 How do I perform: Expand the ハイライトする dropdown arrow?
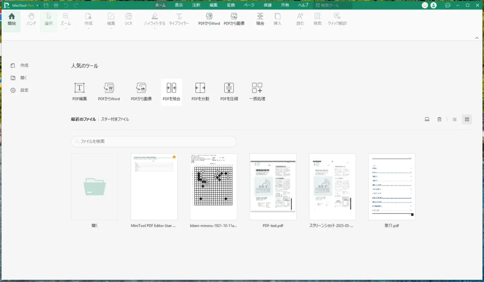pos(155,29)
